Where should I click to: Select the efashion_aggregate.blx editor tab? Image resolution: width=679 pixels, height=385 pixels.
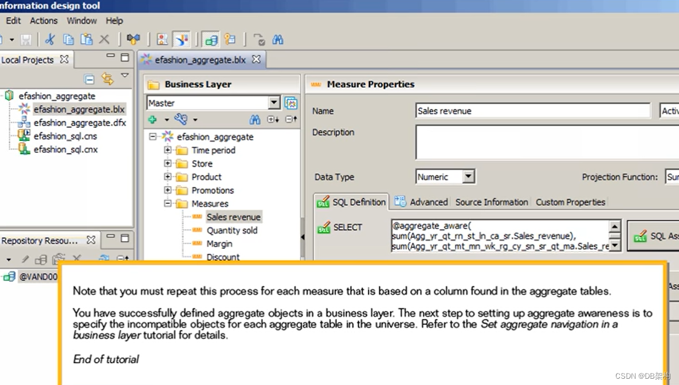(201, 60)
